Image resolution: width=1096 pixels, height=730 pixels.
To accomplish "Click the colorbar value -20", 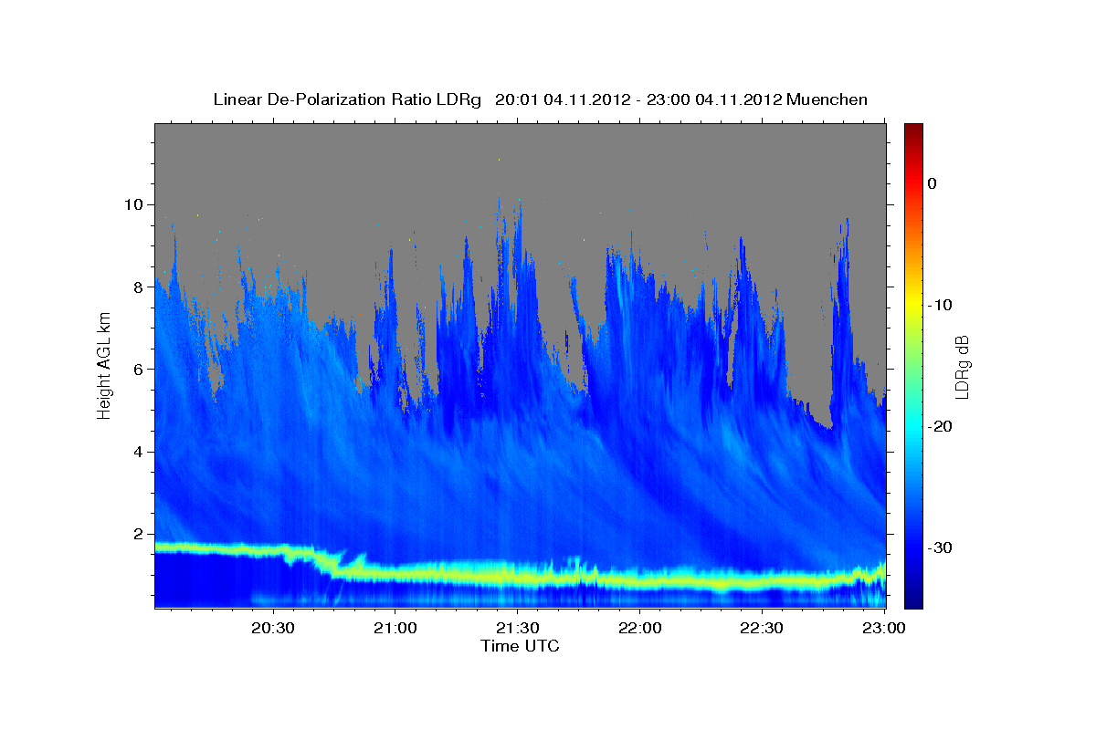I will pyautogui.click(x=941, y=426).
